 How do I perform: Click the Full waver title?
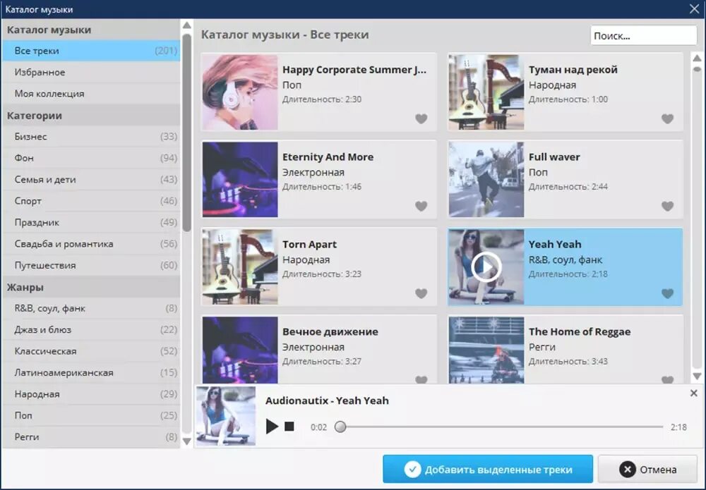coord(554,157)
